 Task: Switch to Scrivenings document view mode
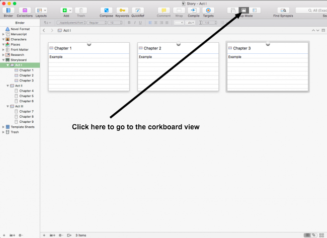pos(233,10)
